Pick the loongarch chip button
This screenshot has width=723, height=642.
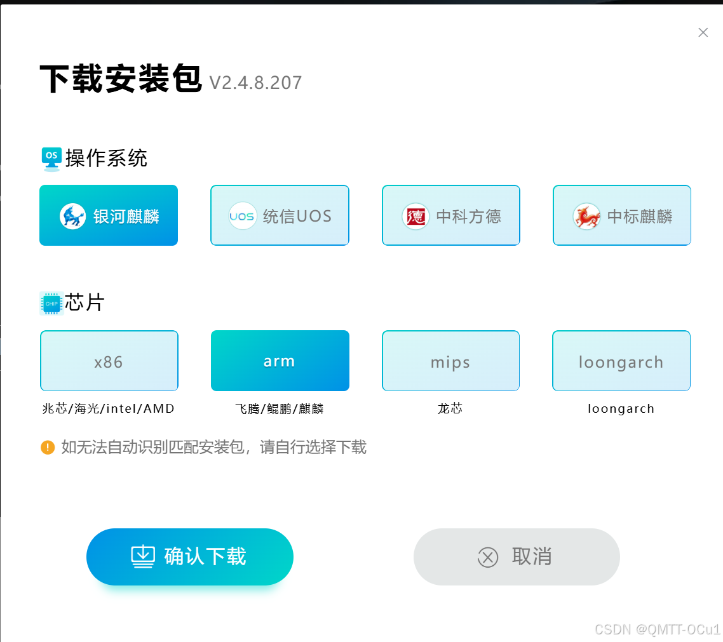tap(621, 361)
